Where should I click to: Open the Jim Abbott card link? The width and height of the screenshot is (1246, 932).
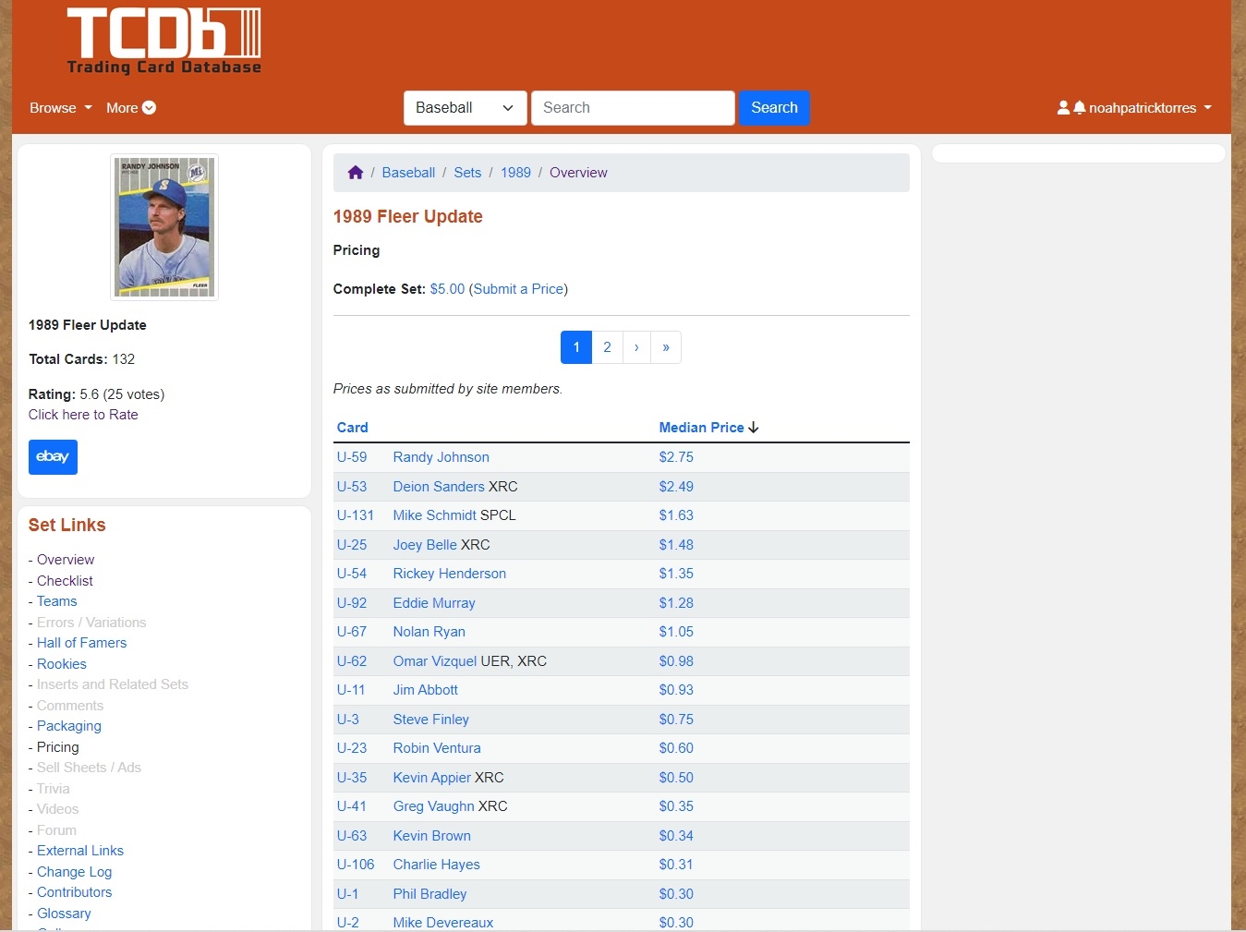point(426,690)
